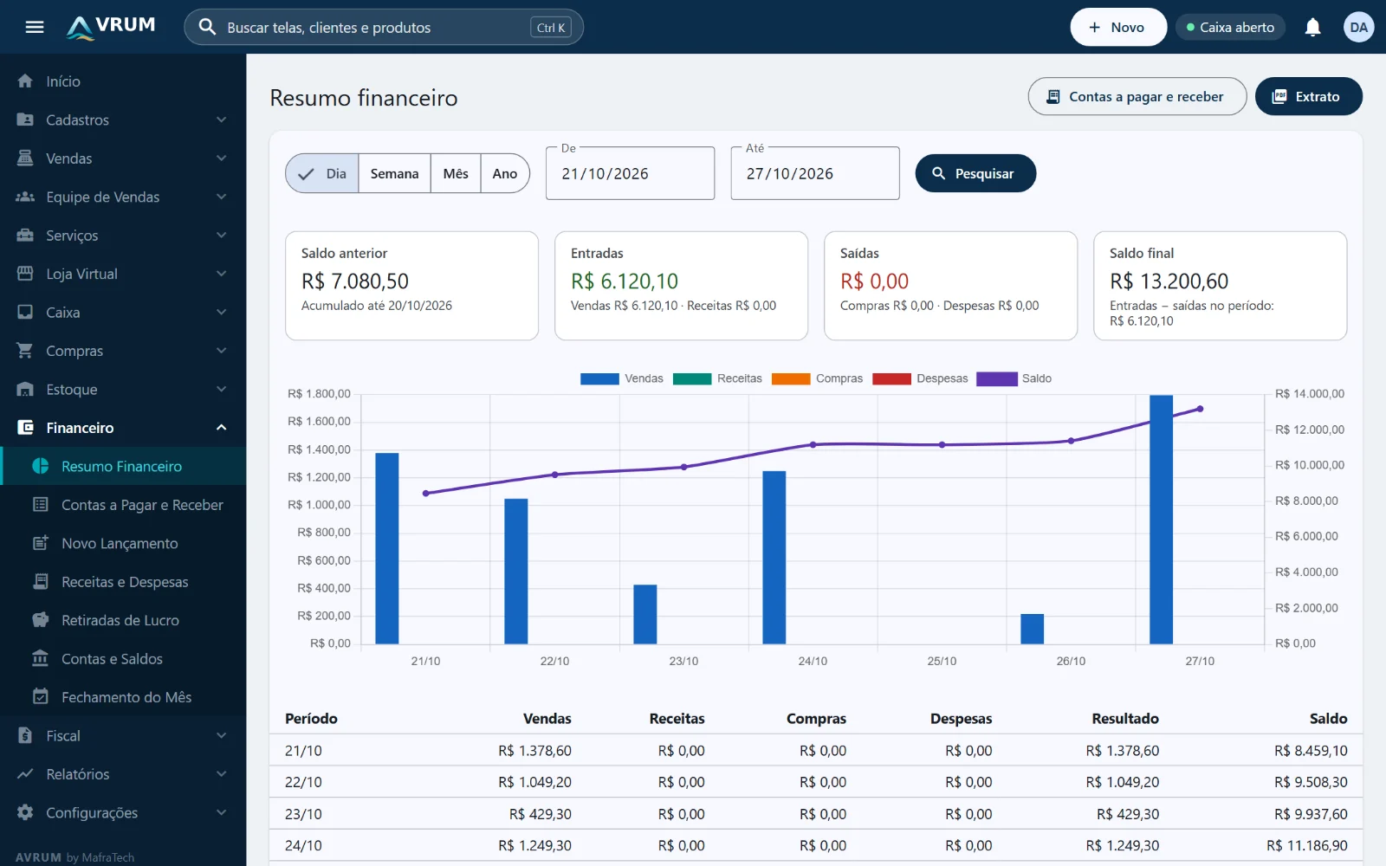Image resolution: width=1386 pixels, height=866 pixels.
Task: Select the Mês period toggle
Action: tap(456, 173)
